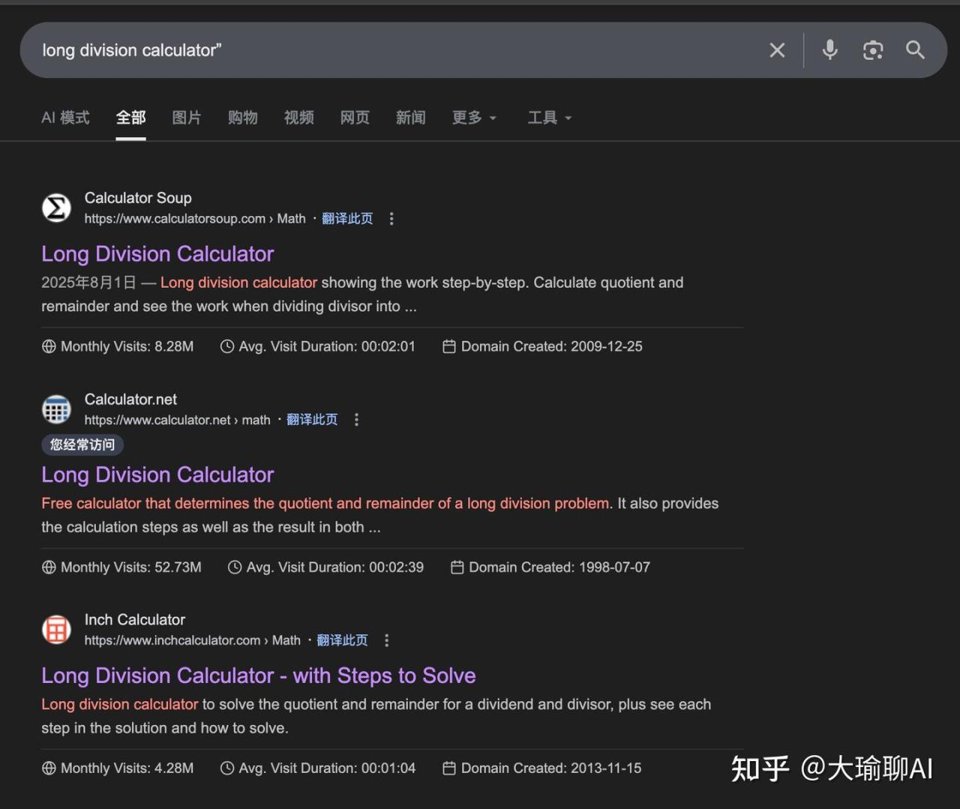The height and width of the screenshot is (809, 960).
Task: Click the Calculator Soup sigma favicon
Action: pos(56,208)
